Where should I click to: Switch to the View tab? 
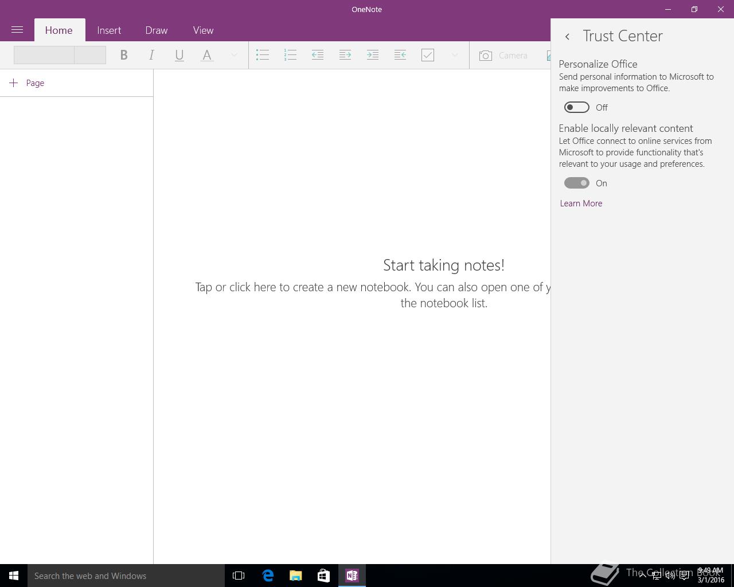coord(203,30)
